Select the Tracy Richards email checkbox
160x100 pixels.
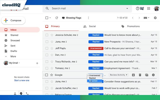(47, 62)
